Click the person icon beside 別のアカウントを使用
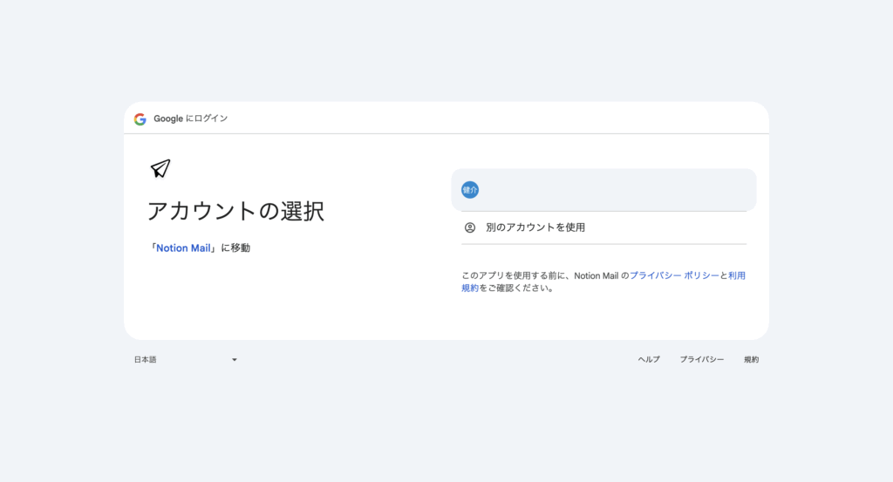Image resolution: width=893 pixels, height=482 pixels. click(470, 227)
